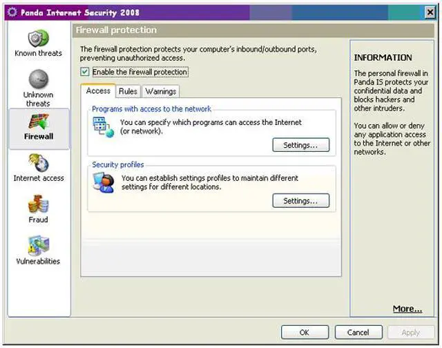This screenshot has width=442, height=348.
Task: Close the Panda Internet Security window
Action: [430, 12]
